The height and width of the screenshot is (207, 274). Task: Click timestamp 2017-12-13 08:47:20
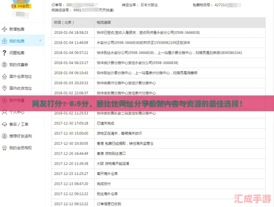(71, 184)
